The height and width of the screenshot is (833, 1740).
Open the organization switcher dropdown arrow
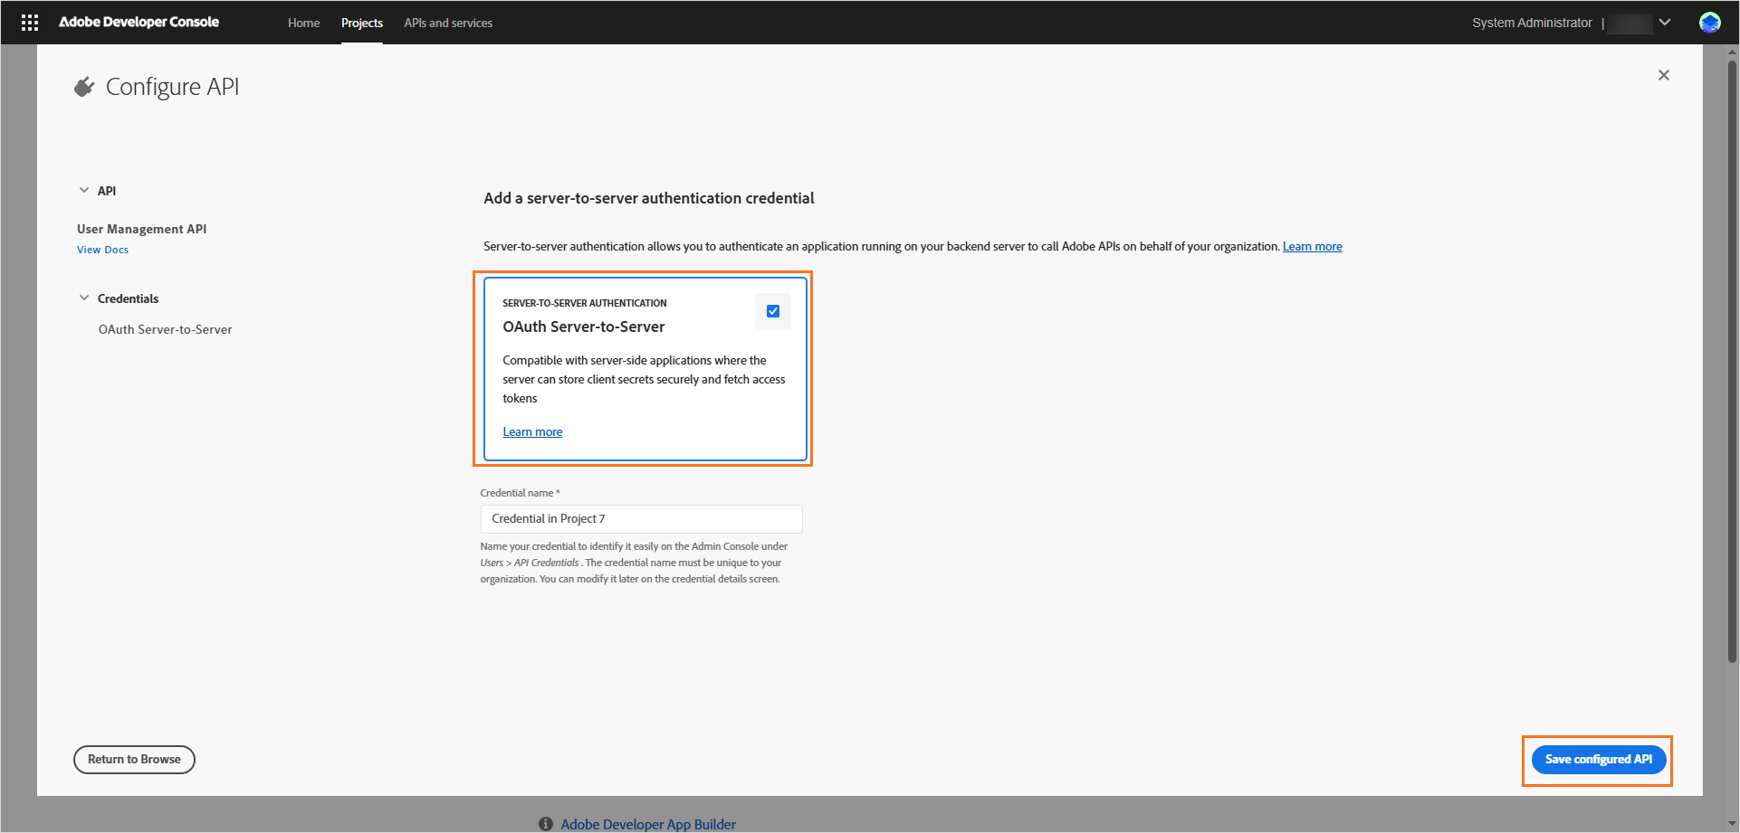(1665, 23)
